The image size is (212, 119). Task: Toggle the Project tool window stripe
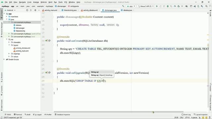[x=2, y=14]
